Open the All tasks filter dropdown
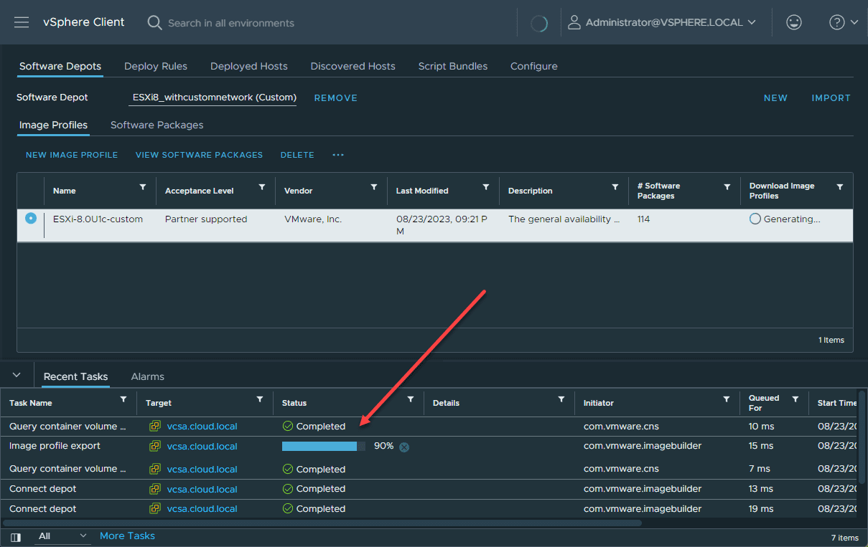 pos(62,536)
